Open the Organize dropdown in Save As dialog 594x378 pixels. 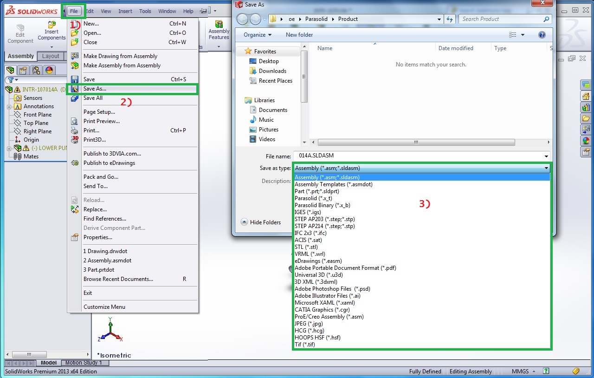click(258, 35)
